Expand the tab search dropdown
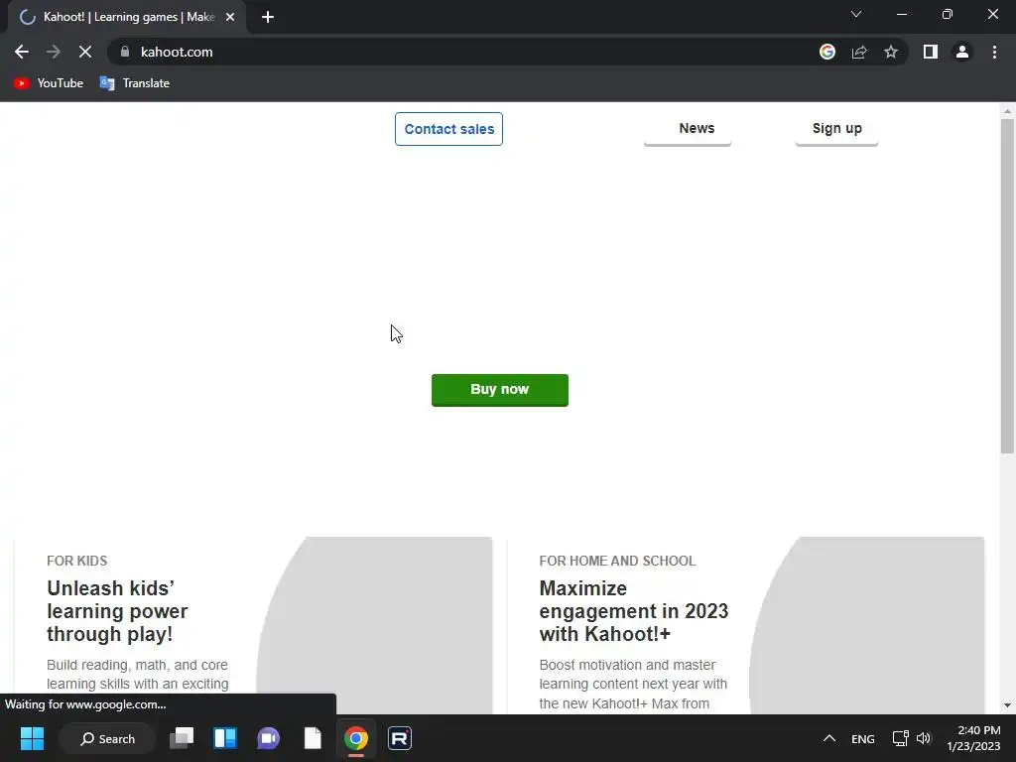The width and height of the screenshot is (1016, 762). point(856,14)
